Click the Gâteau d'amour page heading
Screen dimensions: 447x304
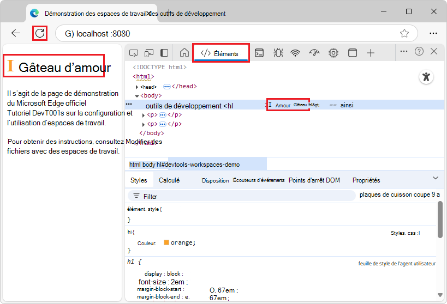point(64,68)
